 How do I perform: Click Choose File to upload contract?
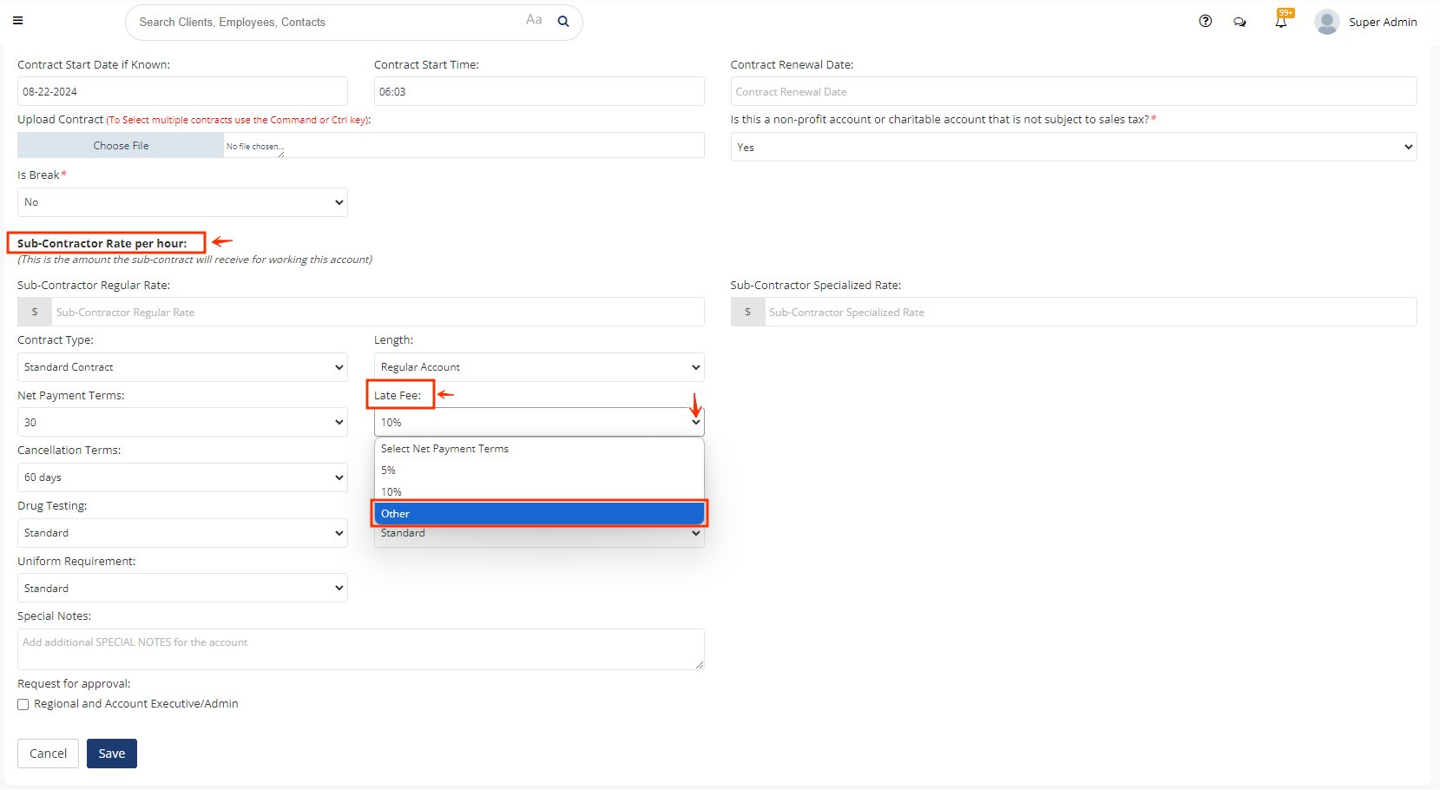pyautogui.click(x=121, y=146)
